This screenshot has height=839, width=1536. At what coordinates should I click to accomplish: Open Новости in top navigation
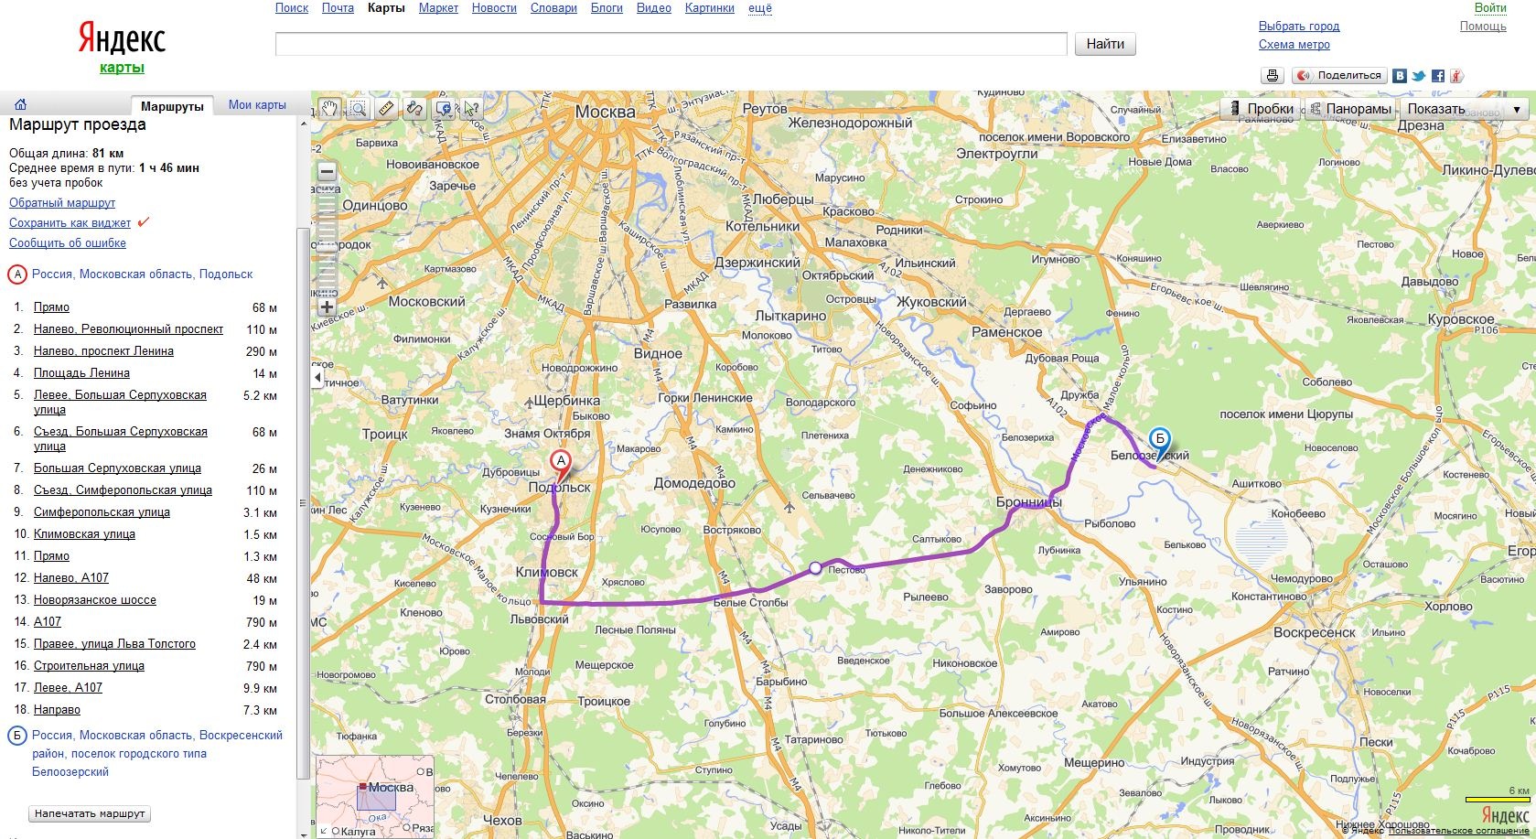494,8
